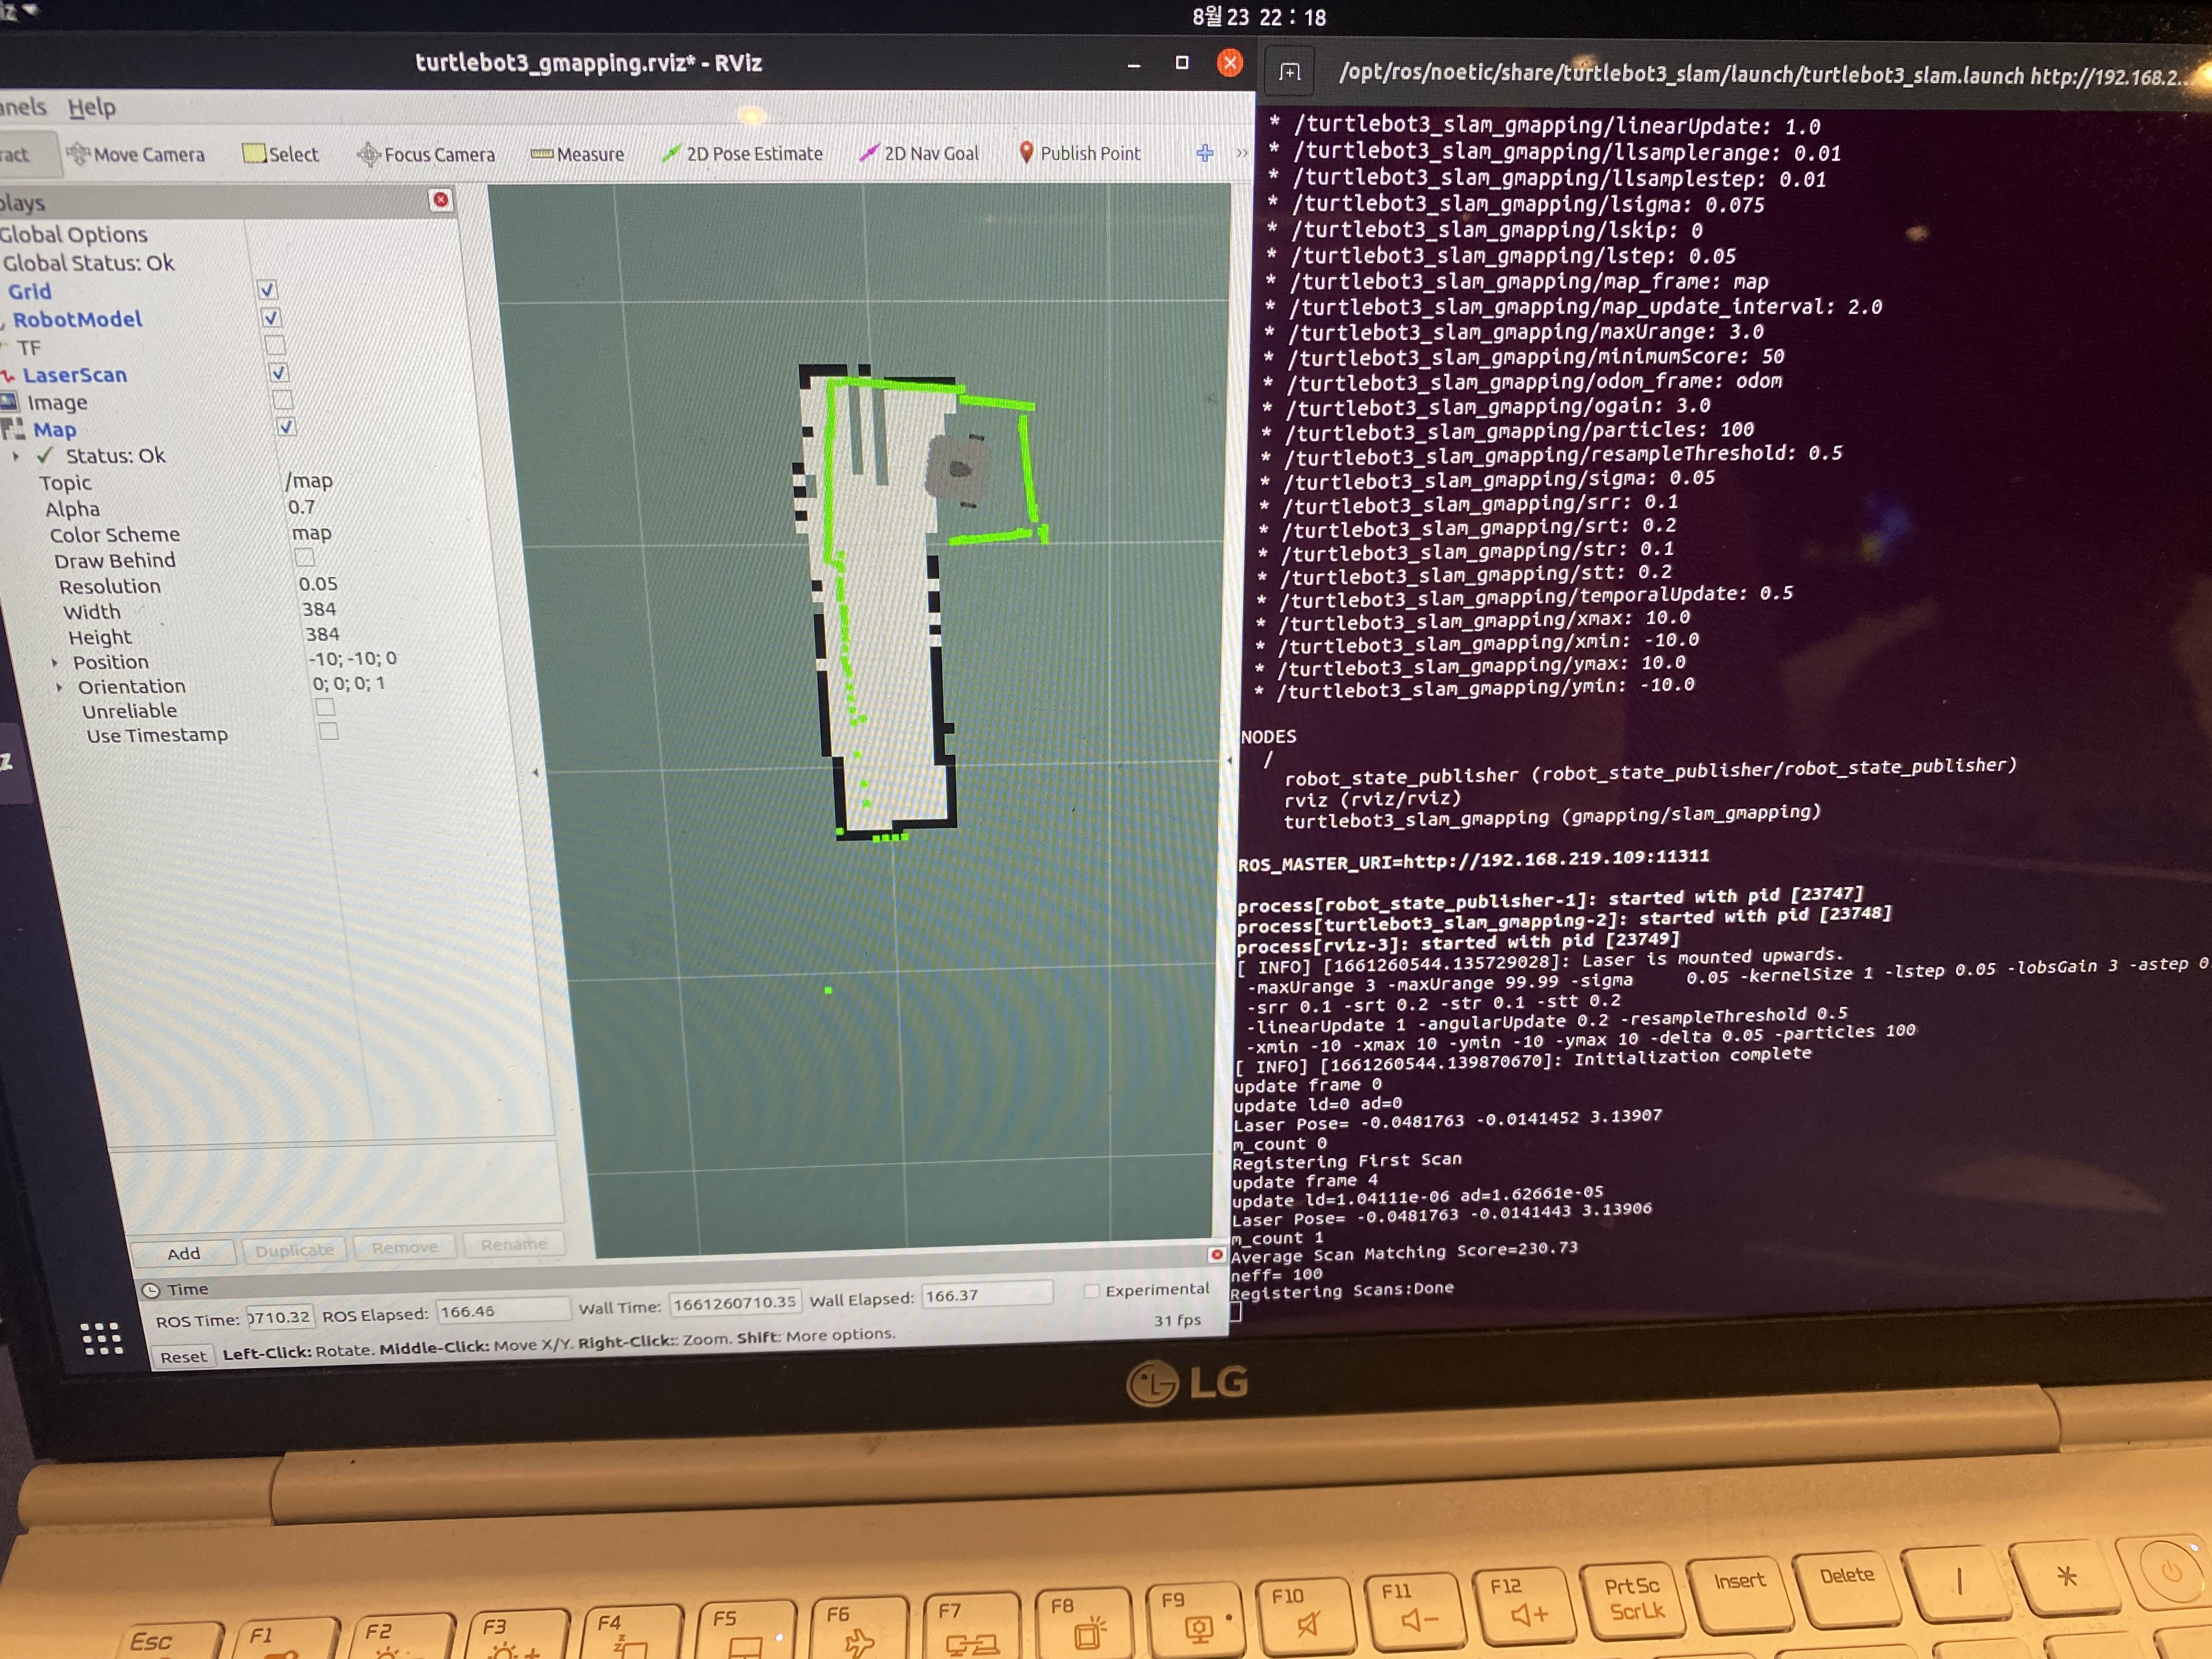Enable the TF display checkbox

click(275, 345)
